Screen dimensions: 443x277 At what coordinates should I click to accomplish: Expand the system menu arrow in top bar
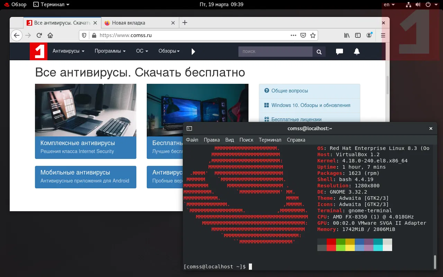[x=437, y=5]
